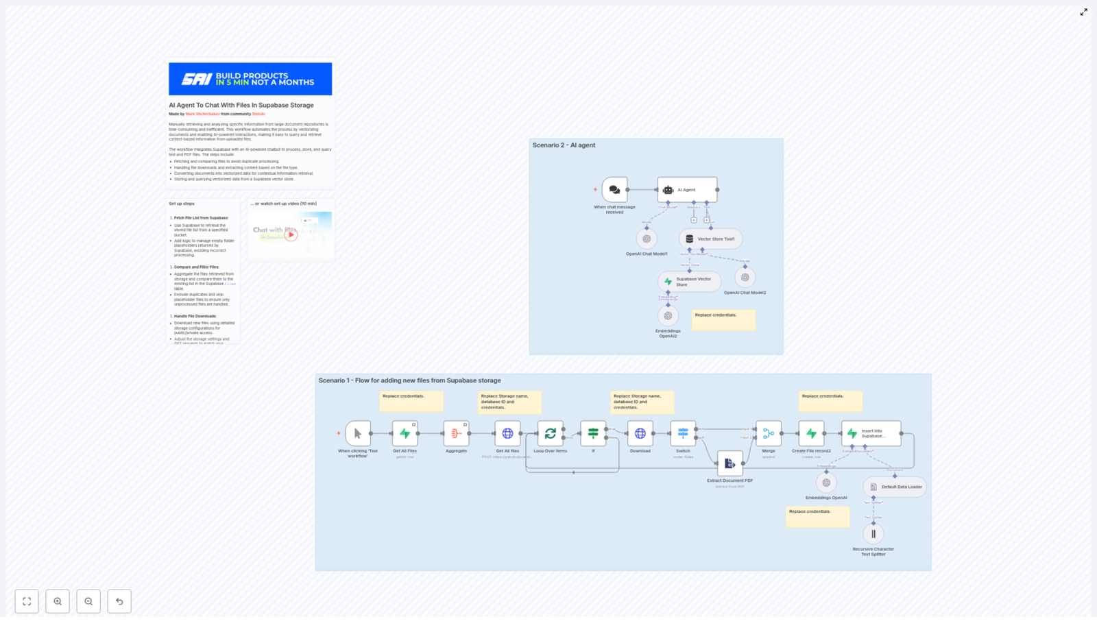
Task: Click the plus on the Memory connector
Action: [693, 220]
